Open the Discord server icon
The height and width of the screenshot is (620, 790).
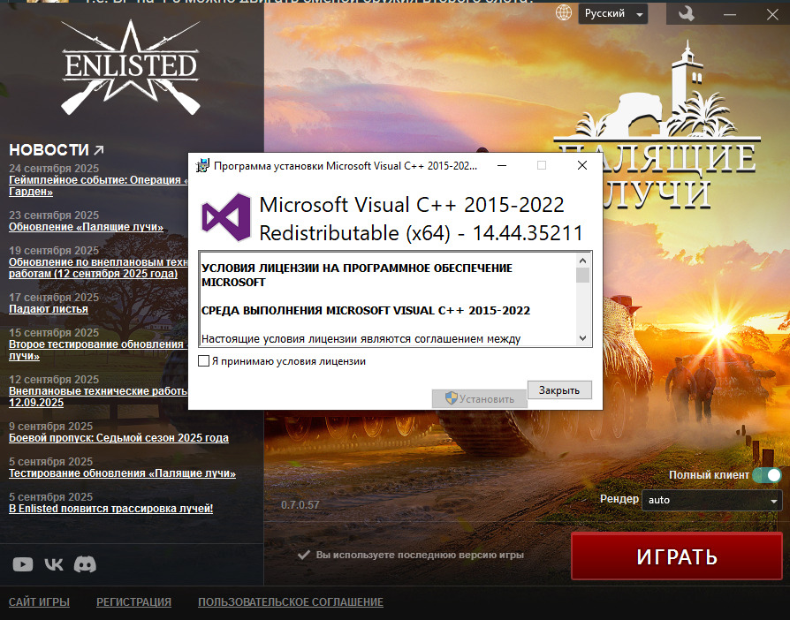pos(85,564)
